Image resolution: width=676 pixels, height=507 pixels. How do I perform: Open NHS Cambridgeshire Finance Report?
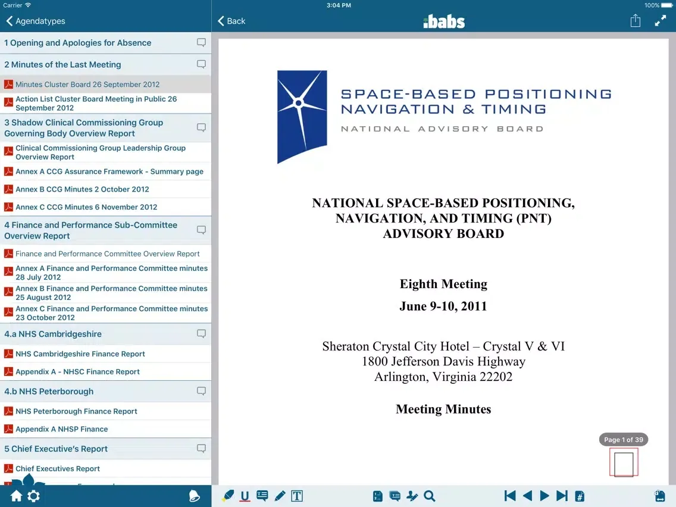[x=106, y=354]
